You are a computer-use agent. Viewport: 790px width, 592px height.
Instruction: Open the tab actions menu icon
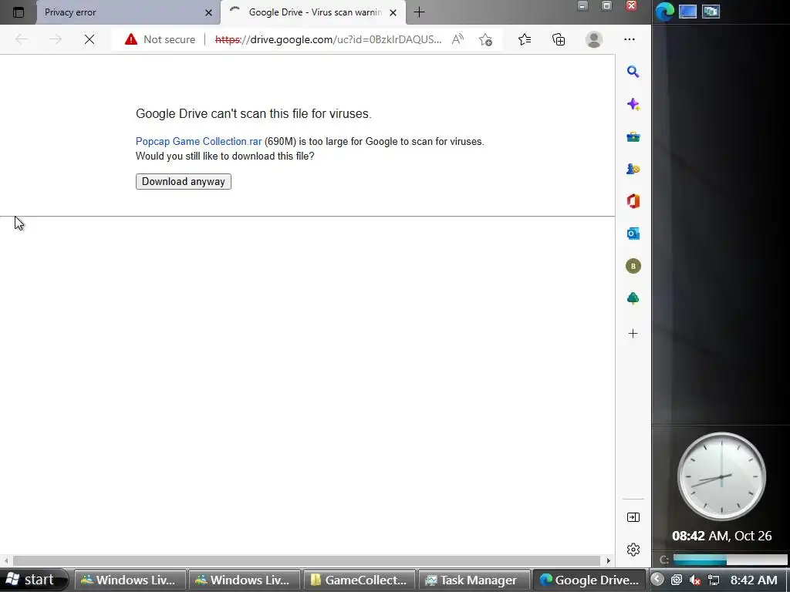coord(19,12)
